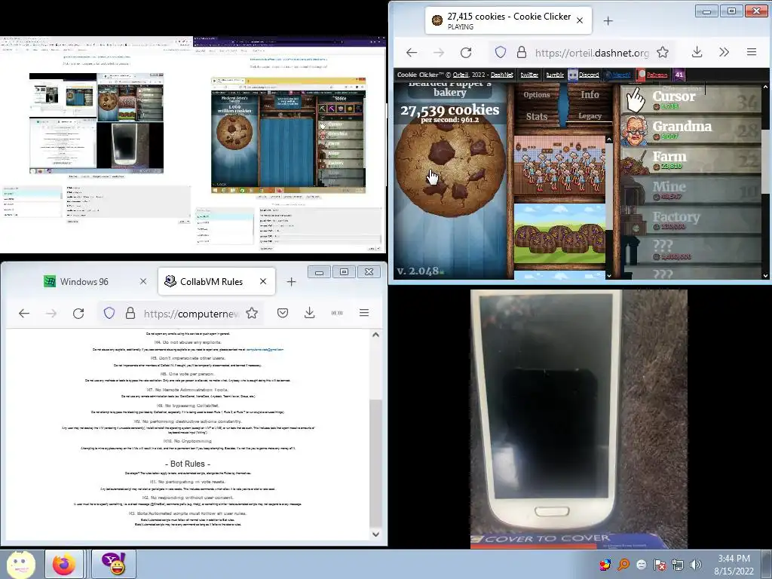Close the Windows 96 tab
Screen dimensions: 772x579
[143, 281]
